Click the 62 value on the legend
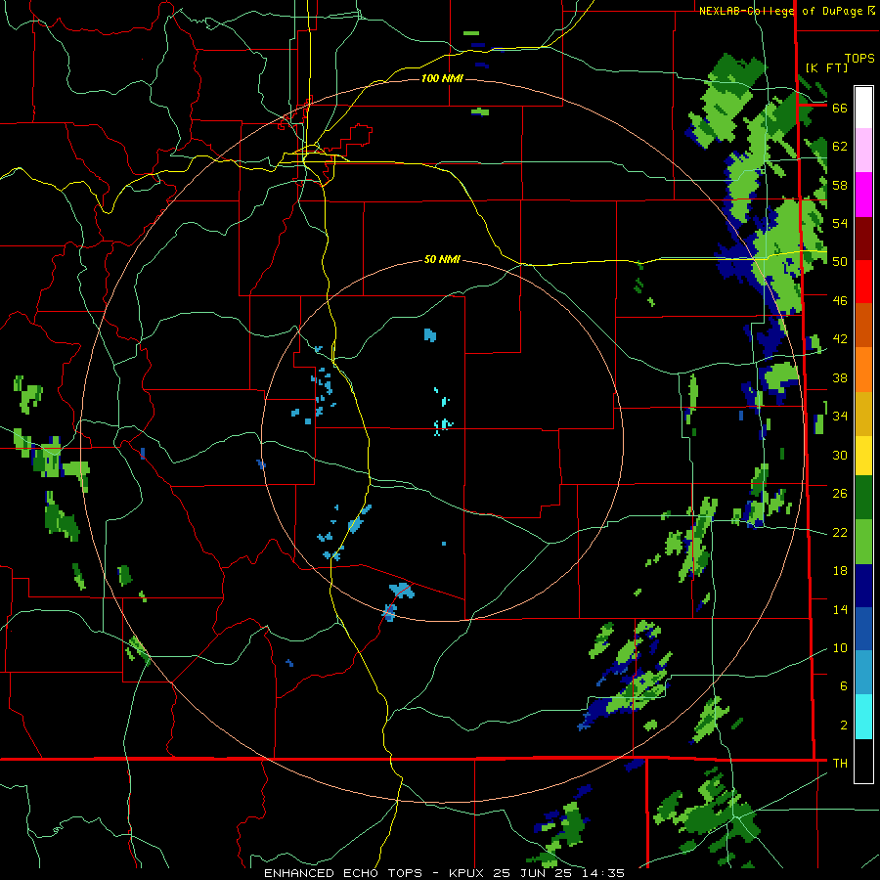880x880 pixels. tap(840, 147)
